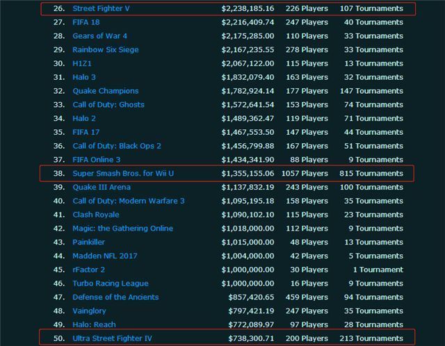
Task: Select the $1,355,155.06 prize value
Action: click(x=248, y=174)
